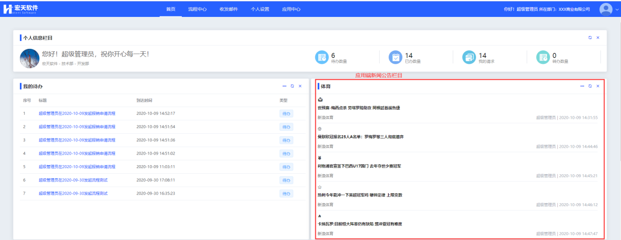This screenshot has width=621, height=240.
Task: Refresh the 我的待办 panel
Action: click(x=292, y=86)
